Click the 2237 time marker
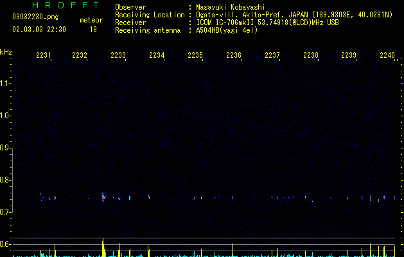The height and width of the screenshot is (257, 404). point(272,55)
